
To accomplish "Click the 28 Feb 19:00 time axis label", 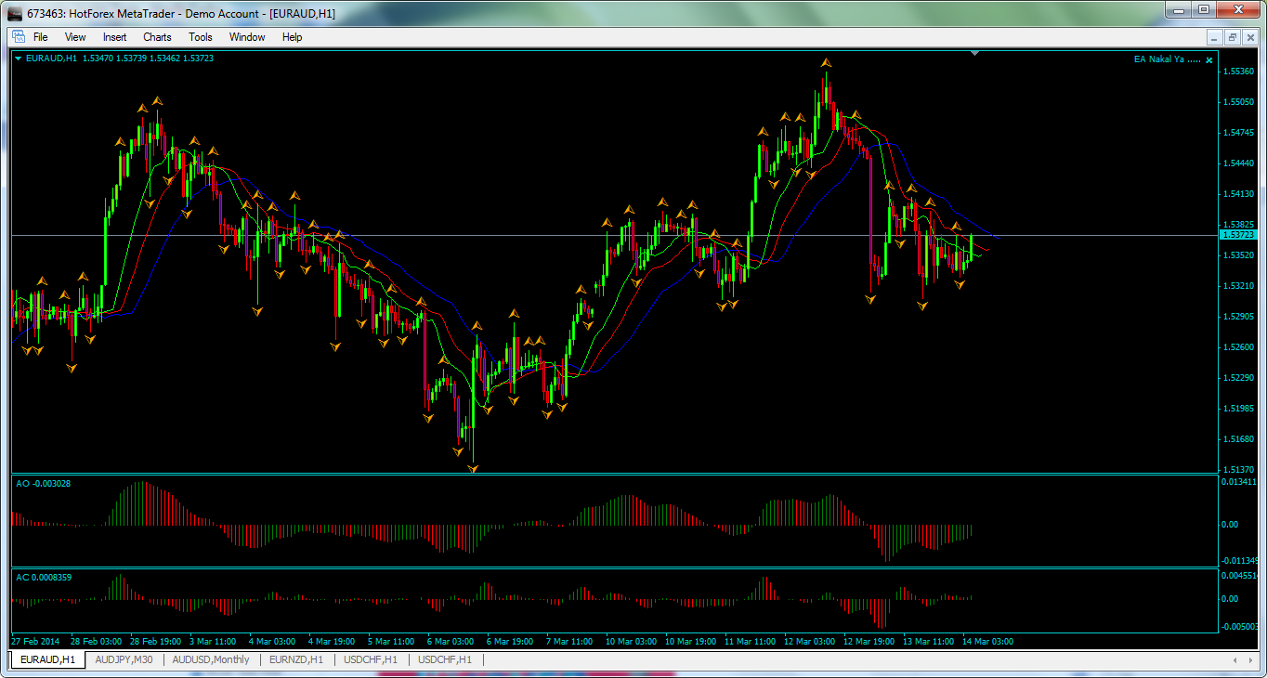I will [154, 642].
